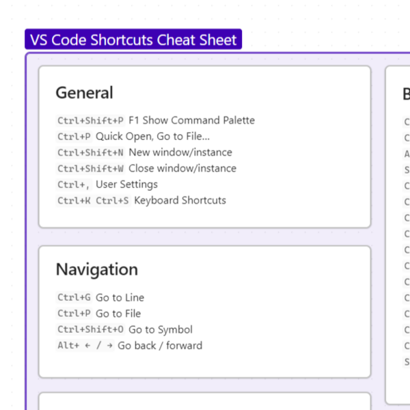410x410 pixels.
Task: Click the Navigation card heading
Action: click(96, 269)
